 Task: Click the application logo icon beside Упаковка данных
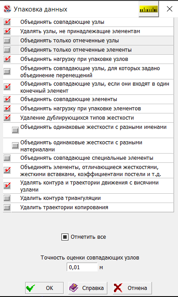tap(7, 9)
